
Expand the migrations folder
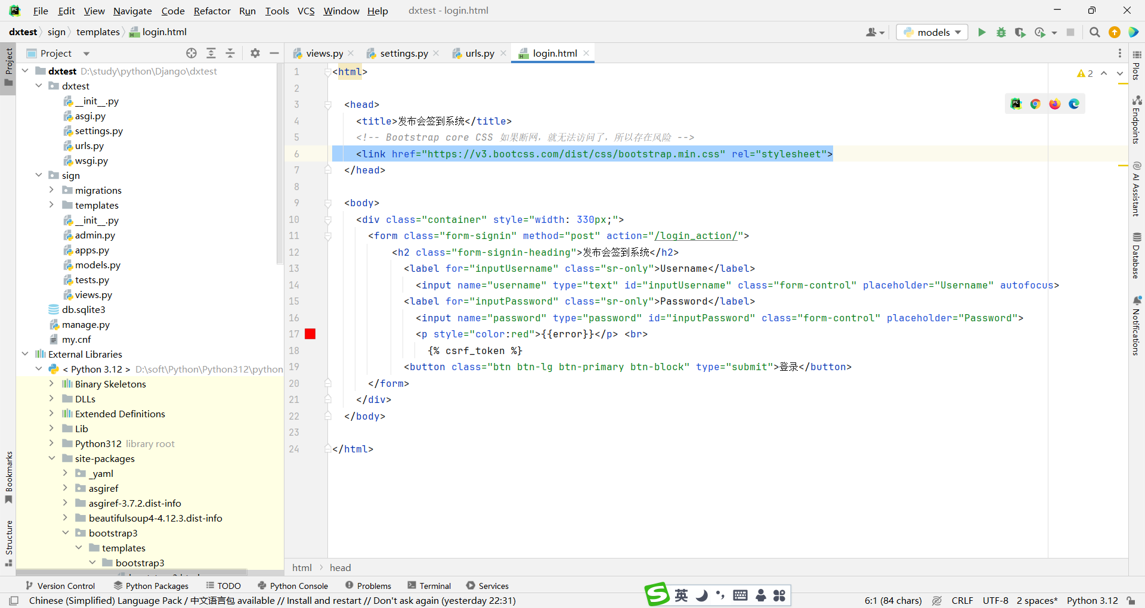click(x=52, y=190)
